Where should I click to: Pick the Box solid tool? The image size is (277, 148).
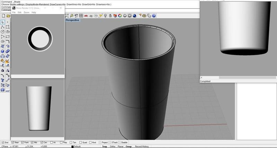(x=3, y=51)
